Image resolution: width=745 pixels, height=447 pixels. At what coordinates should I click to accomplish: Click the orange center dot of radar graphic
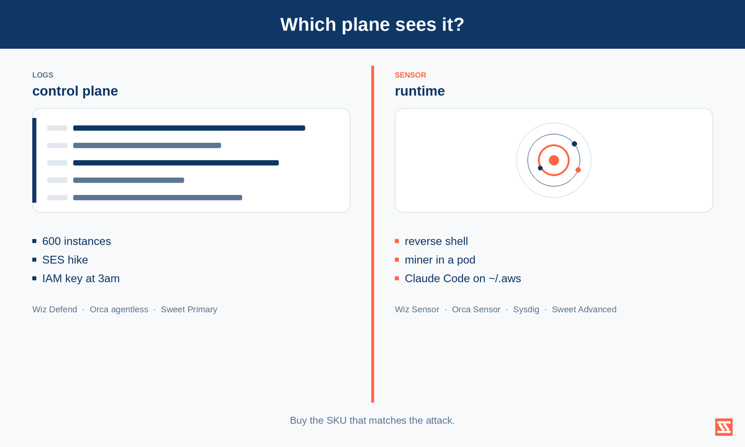[554, 160]
